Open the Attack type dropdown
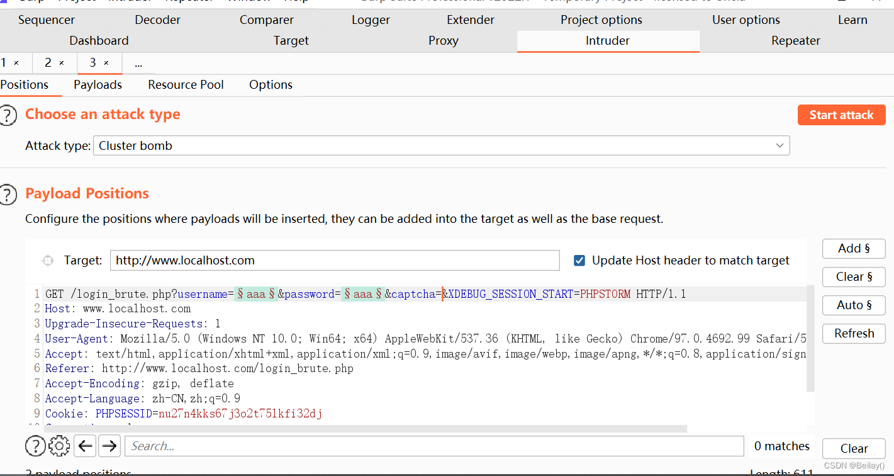The height and width of the screenshot is (476, 894). click(x=441, y=145)
